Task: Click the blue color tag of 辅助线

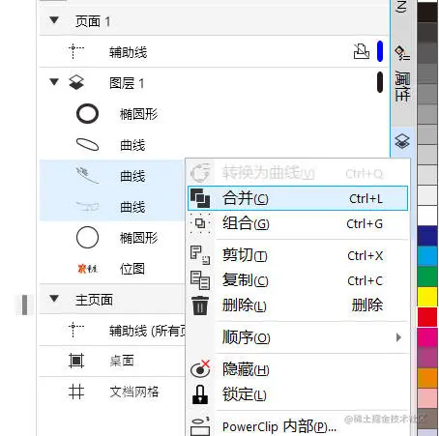Action: tap(380, 51)
